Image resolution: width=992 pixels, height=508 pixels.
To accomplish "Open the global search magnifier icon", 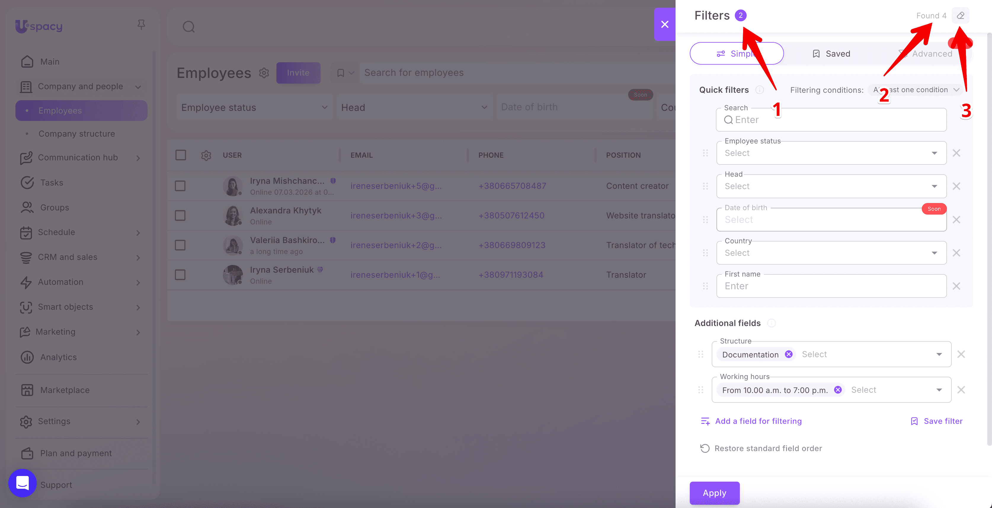I will tap(189, 27).
